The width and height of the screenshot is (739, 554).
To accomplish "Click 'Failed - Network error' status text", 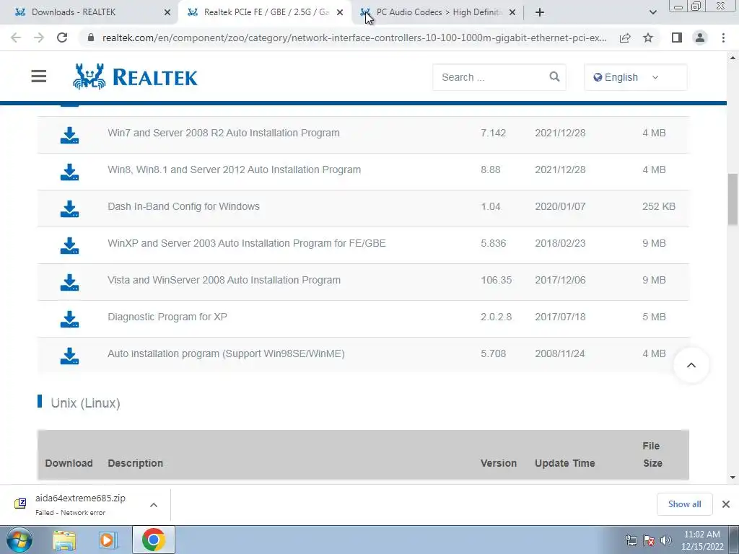I will click(70, 513).
